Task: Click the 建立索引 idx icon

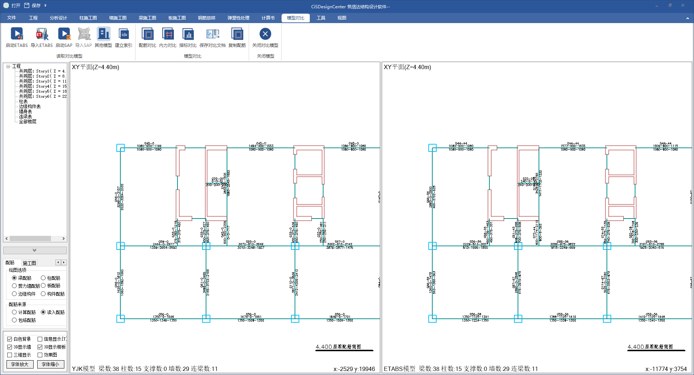Action: 124,34
